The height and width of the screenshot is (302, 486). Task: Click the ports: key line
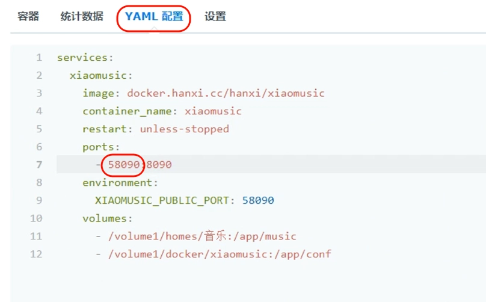[x=101, y=147]
